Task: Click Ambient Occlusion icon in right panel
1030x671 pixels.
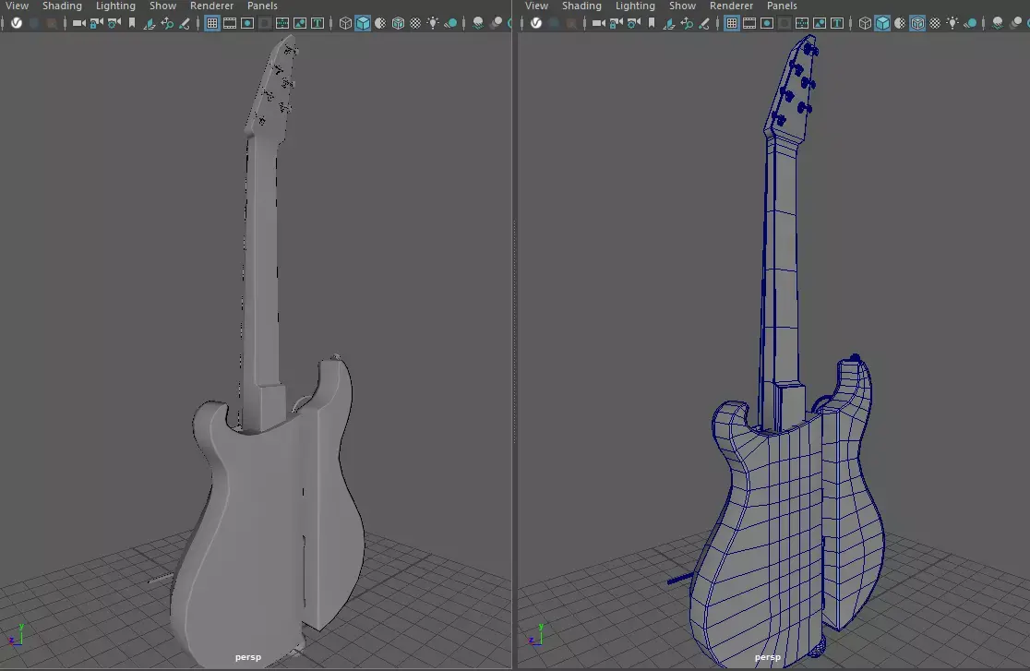Action: 998,23
